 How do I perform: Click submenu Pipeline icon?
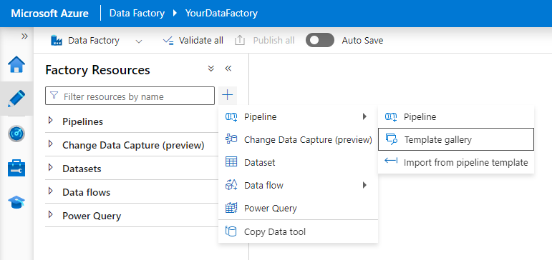pos(391,117)
